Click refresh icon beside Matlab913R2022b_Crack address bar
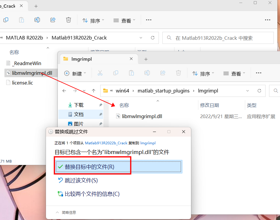 pyautogui.click(x=153, y=38)
